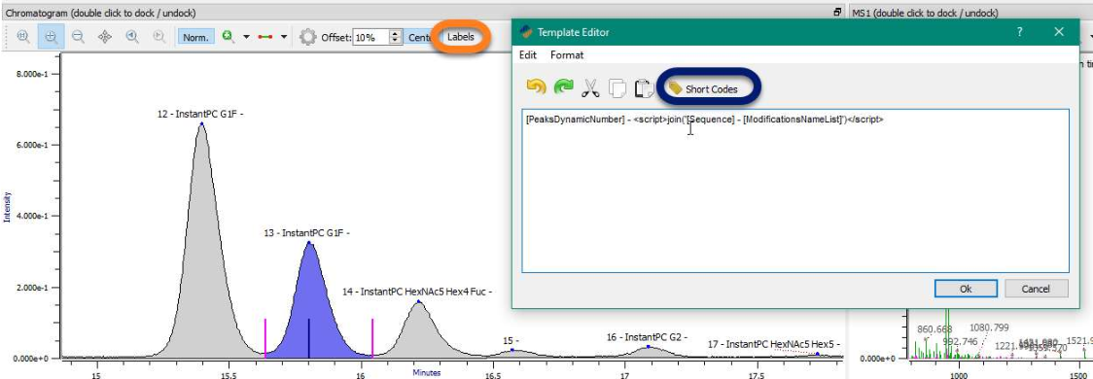Open chromatogram settings gear
Image resolution: width=1093 pixels, height=379 pixels.
307,37
